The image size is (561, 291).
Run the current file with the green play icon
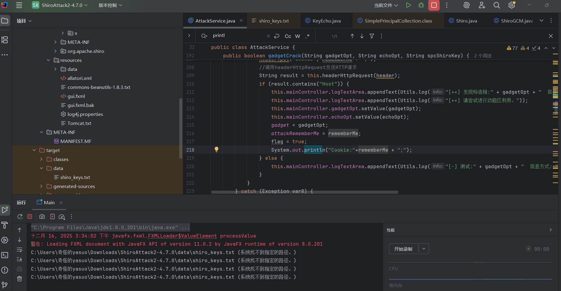408,5
